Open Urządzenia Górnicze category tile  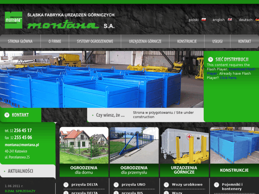[184, 170]
